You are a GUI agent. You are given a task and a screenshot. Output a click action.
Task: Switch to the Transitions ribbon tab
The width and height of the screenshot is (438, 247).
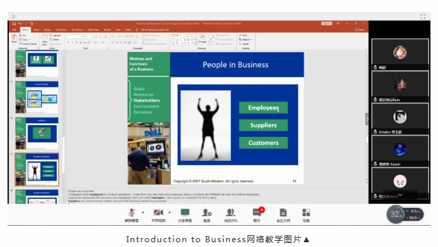[61, 29]
